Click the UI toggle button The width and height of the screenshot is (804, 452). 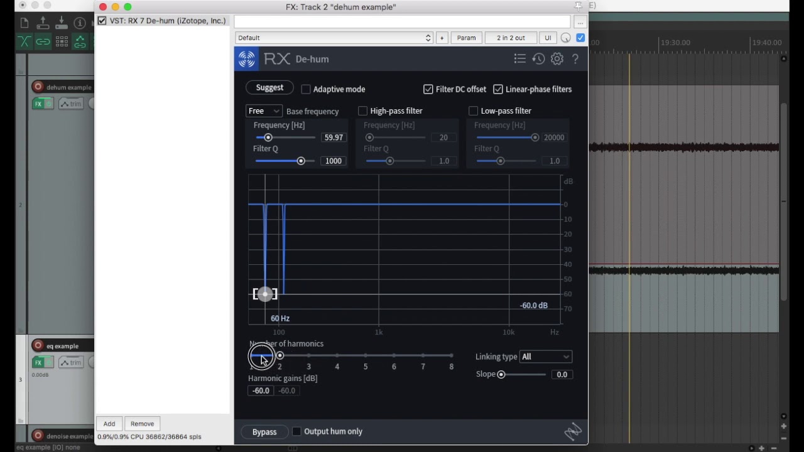pyautogui.click(x=548, y=38)
